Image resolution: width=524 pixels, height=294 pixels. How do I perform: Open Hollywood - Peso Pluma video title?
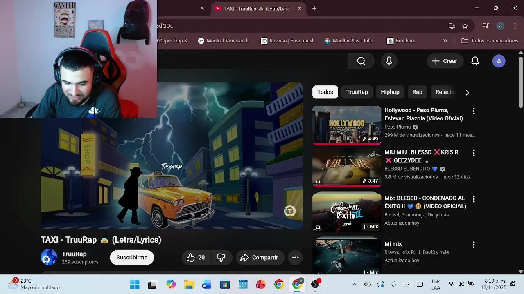tap(424, 114)
